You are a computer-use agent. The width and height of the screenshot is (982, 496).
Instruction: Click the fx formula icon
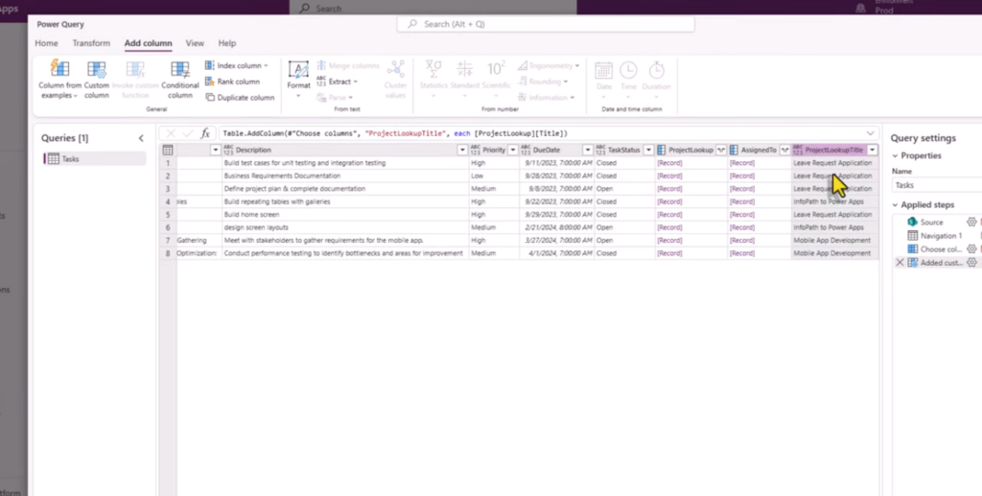pyautogui.click(x=205, y=133)
